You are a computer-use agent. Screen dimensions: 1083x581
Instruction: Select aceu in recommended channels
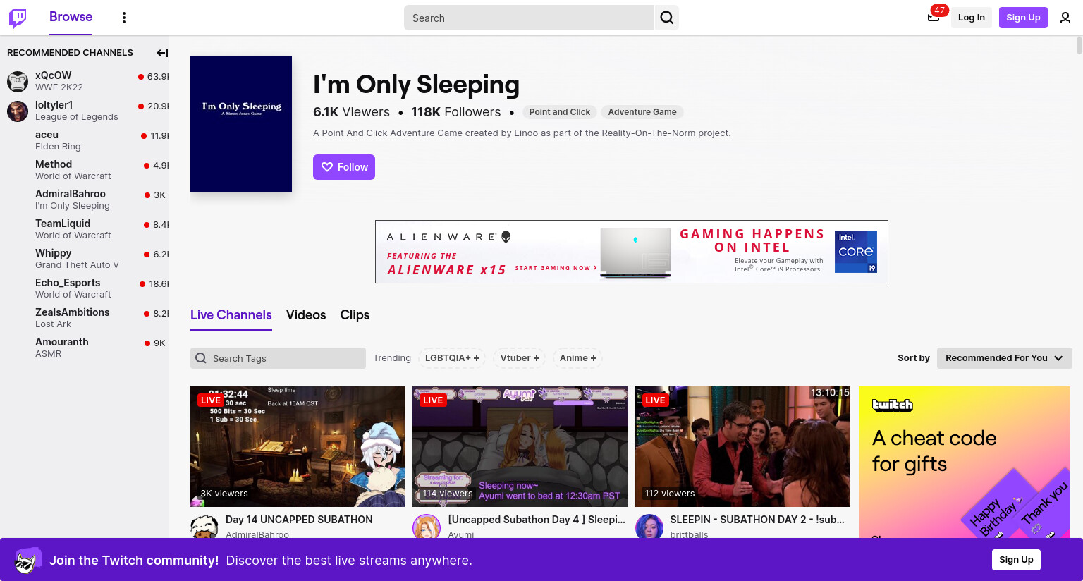click(x=85, y=140)
